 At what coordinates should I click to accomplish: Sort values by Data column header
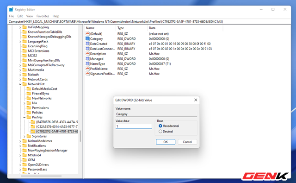[185, 28]
